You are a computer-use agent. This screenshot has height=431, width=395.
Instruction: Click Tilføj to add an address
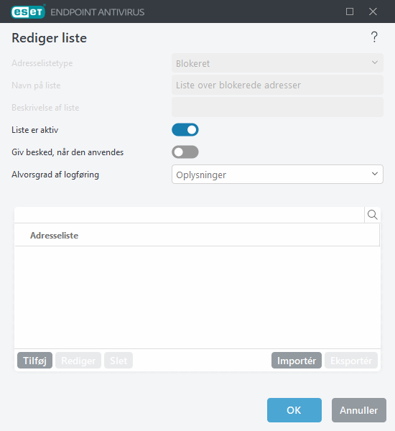pyautogui.click(x=34, y=361)
